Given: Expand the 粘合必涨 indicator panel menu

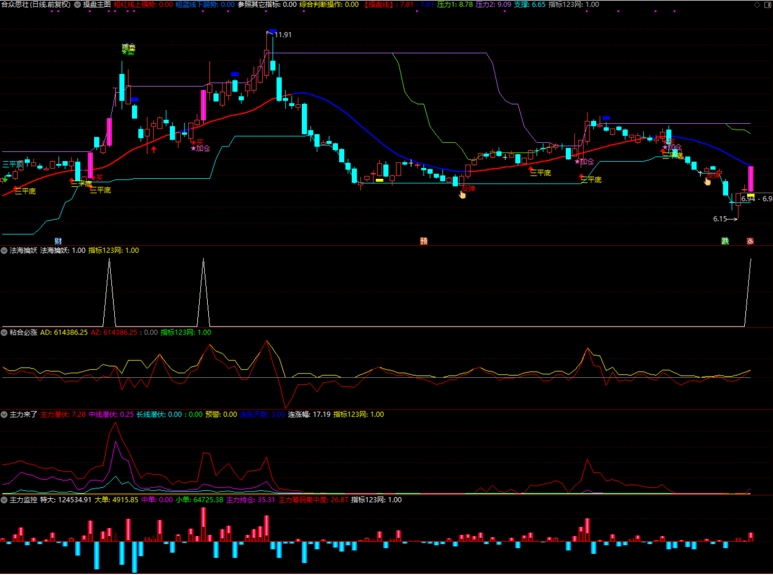Looking at the screenshot, I should pyautogui.click(x=4, y=333).
